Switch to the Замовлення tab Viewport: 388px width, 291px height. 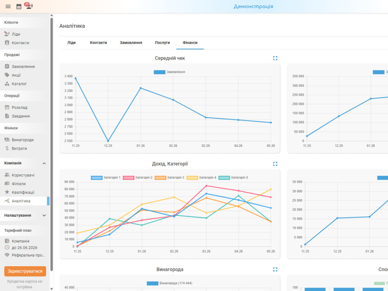[131, 43]
